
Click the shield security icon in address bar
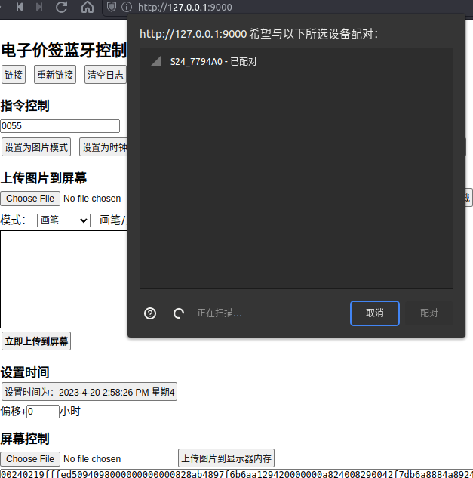pyautogui.click(x=112, y=7)
